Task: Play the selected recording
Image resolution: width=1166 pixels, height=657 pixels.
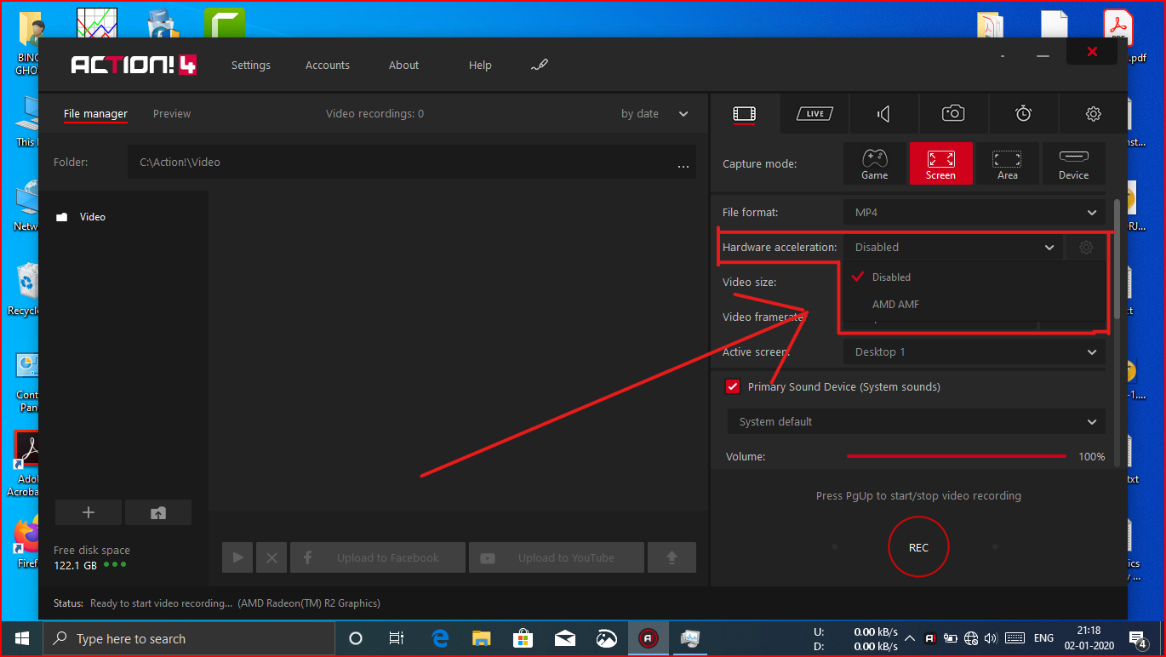Action: point(237,557)
